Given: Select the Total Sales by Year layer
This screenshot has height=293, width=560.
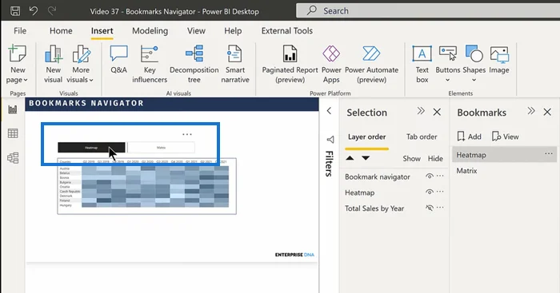Looking at the screenshot, I should [374, 208].
